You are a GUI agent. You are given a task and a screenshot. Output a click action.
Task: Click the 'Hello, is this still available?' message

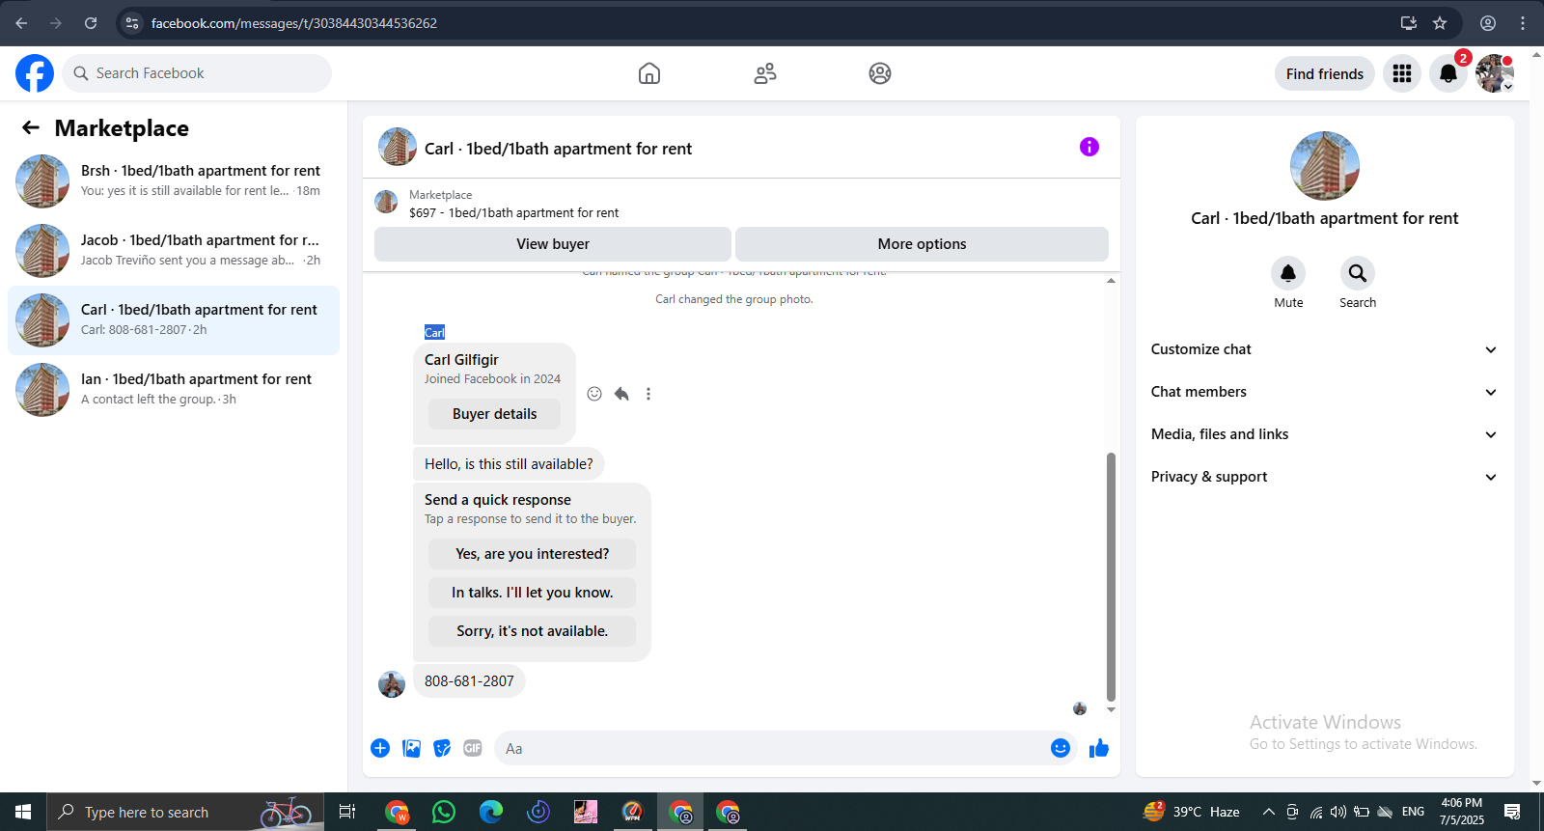click(509, 464)
